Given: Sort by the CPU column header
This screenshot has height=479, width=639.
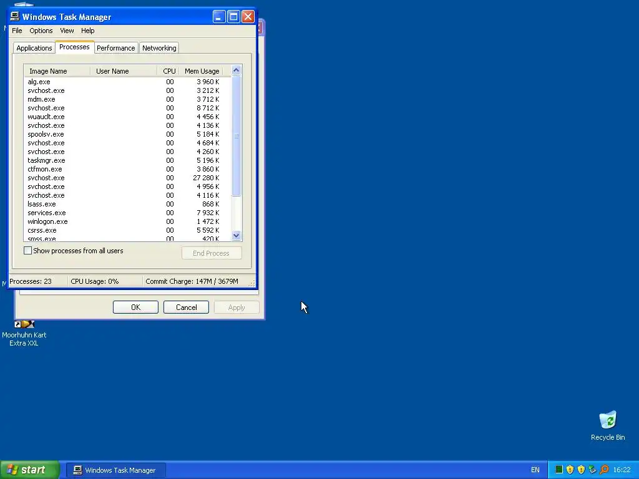Looking at the screenshot, I should (168, 71).
